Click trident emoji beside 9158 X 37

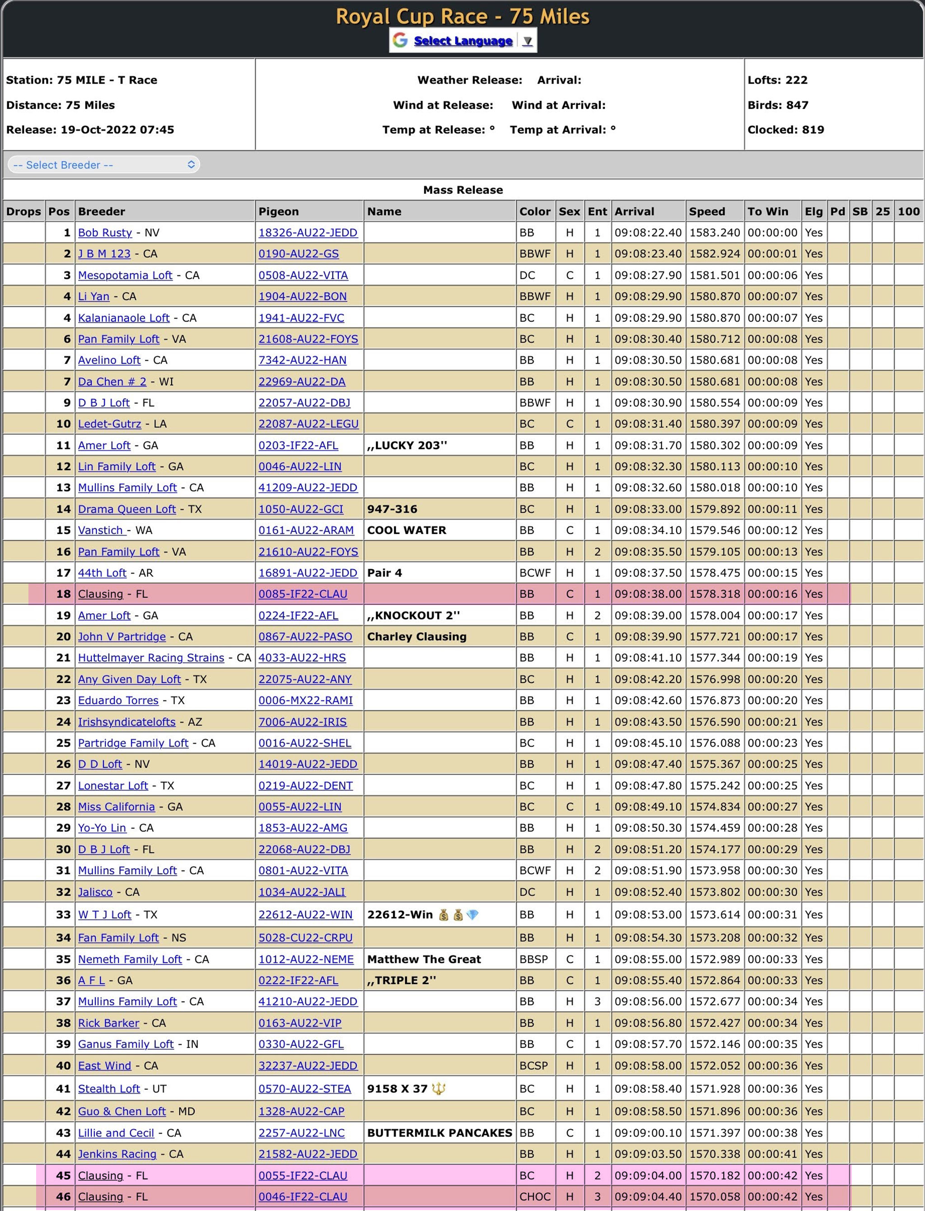tap(439, 1089)
